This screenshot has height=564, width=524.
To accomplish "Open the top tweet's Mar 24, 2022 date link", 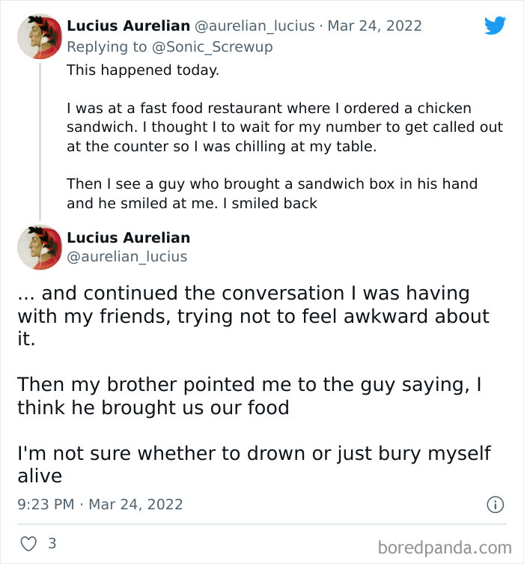I will pyautogui.click(x=374, y=25).
